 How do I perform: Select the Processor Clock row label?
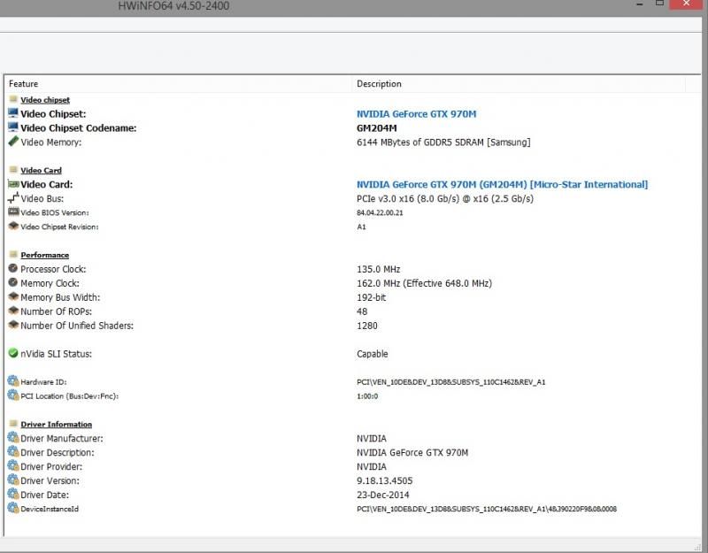click(53, 269)
